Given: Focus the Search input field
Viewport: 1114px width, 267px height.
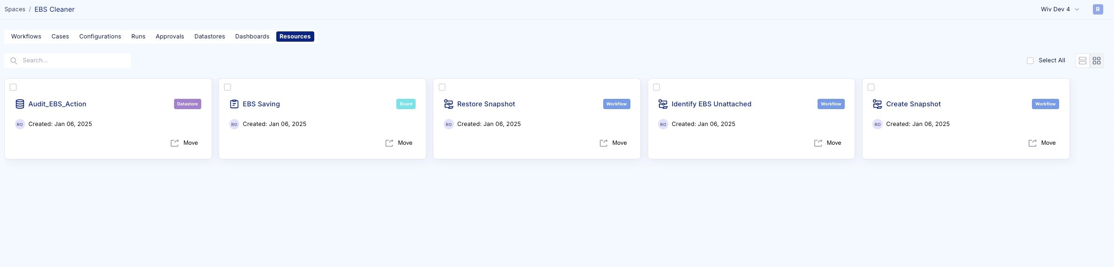Looking at the screenshot, I should coord(68,60).
